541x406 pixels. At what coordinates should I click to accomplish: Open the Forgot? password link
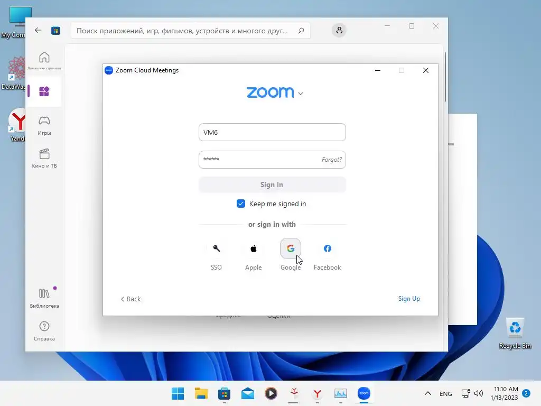[x=332, y=160]
